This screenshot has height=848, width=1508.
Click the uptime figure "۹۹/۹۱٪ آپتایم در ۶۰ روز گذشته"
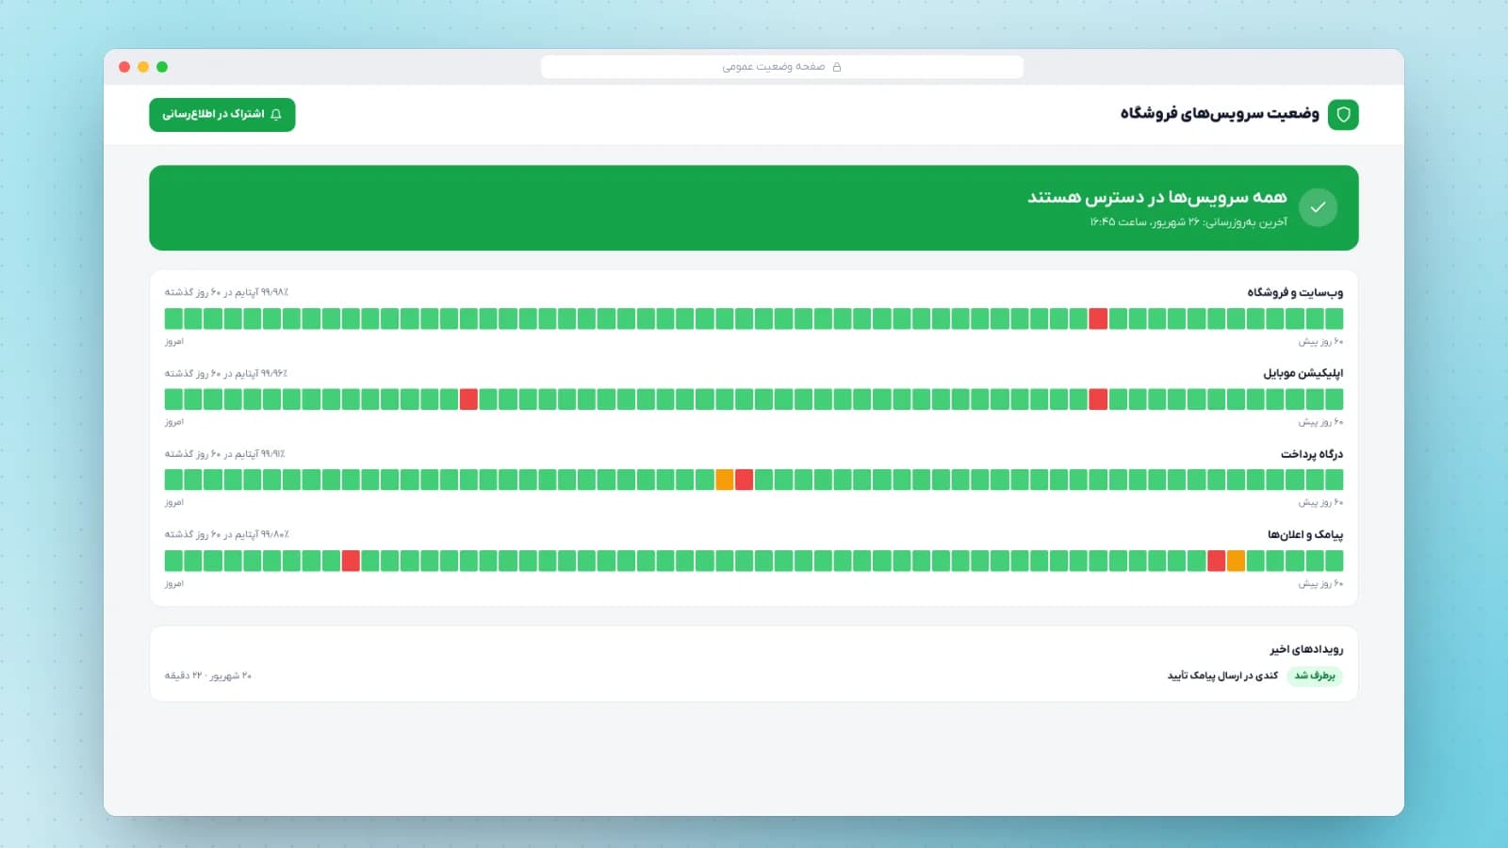(x=225, y=454)
